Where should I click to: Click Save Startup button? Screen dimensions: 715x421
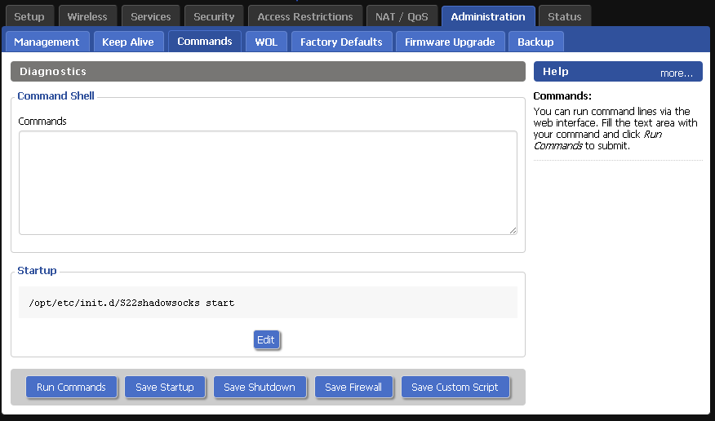pyautogui.click(x=165, y=387)
